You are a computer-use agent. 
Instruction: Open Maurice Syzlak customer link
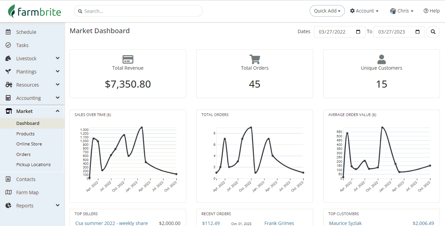[345, 223]
